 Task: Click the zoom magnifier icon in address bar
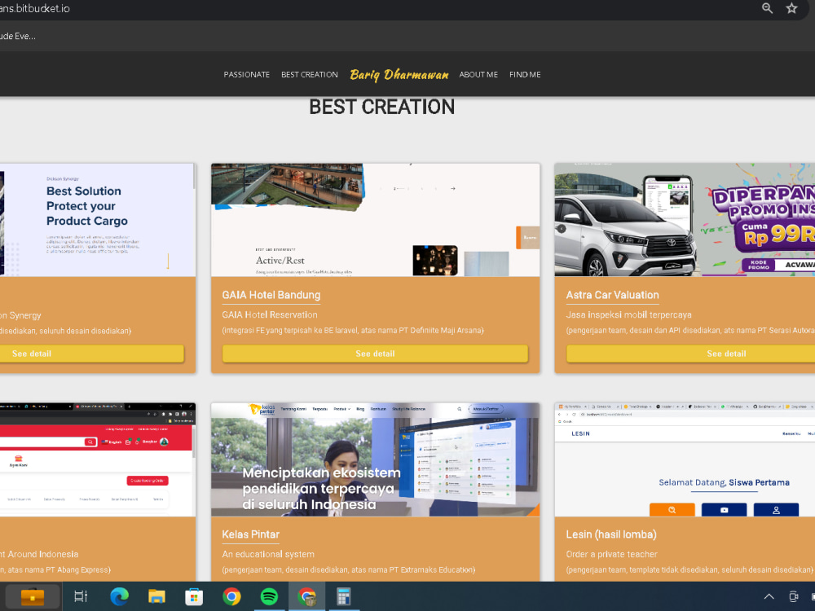tap(767, 8)
